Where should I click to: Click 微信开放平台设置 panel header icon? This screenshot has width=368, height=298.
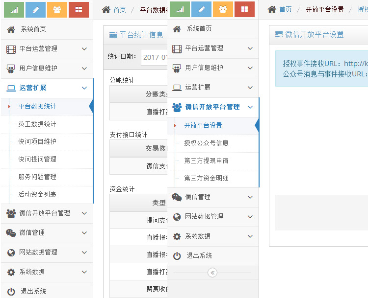point(279,34)
